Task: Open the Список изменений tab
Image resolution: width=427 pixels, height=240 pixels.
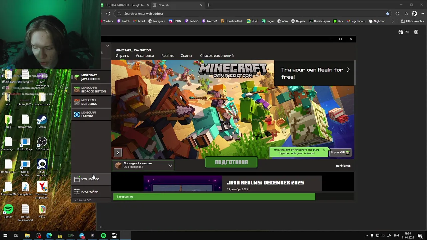Action: tap(217, 56)
